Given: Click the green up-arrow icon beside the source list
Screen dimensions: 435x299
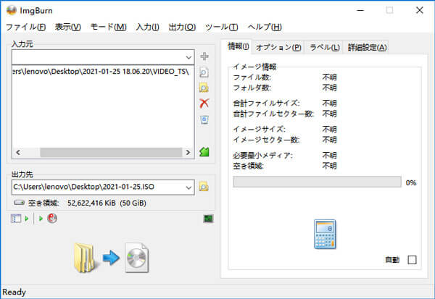Looking at the screenshot, I should (x=204, y=152).
